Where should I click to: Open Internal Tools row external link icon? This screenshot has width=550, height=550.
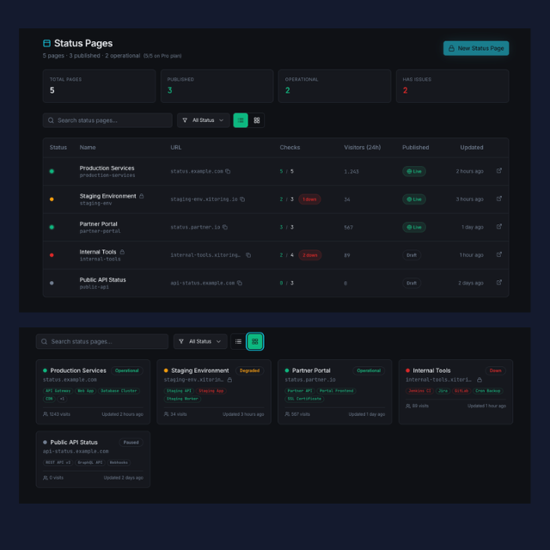point(498,254)
